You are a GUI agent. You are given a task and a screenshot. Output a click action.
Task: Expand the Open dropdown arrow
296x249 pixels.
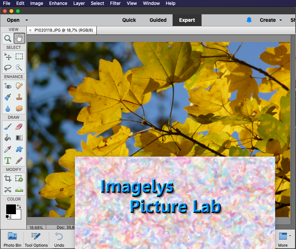click(27, 20)
